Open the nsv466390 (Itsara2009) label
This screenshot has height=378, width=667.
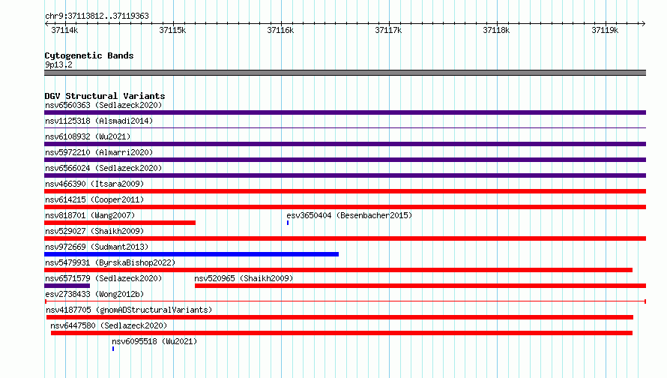tap(94, 184)
